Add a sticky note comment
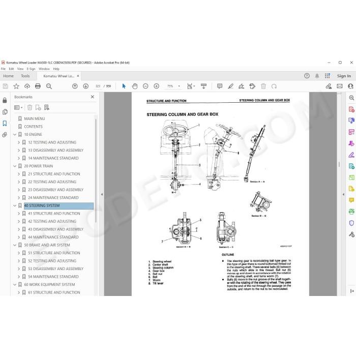This screenshot has width=356, height=356. (220, 86)
